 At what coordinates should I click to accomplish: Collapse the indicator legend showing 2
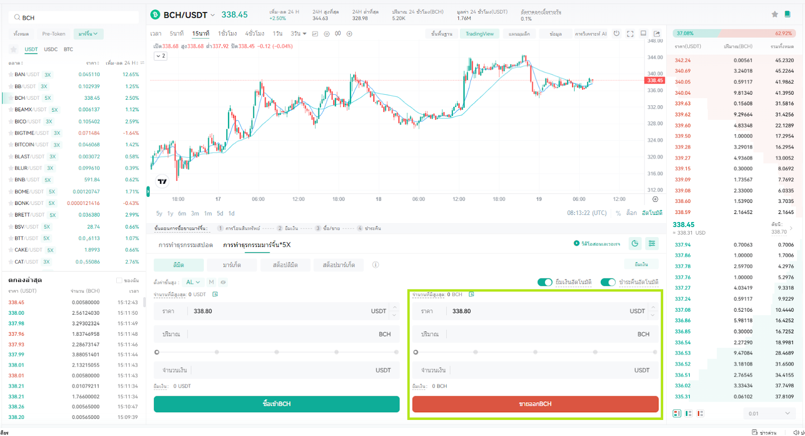[x=160, y=56]
